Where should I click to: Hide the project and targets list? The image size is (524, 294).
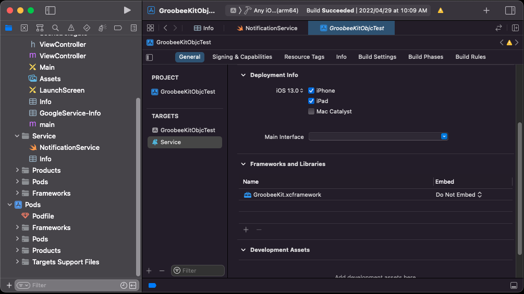tap(150, 57)
